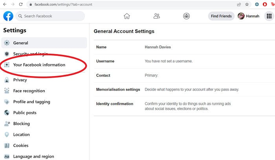Image resolution: width=275 pixels, height=160 pixels.
Task: Open Face recognition settings
Action: [x=44, y=91]
